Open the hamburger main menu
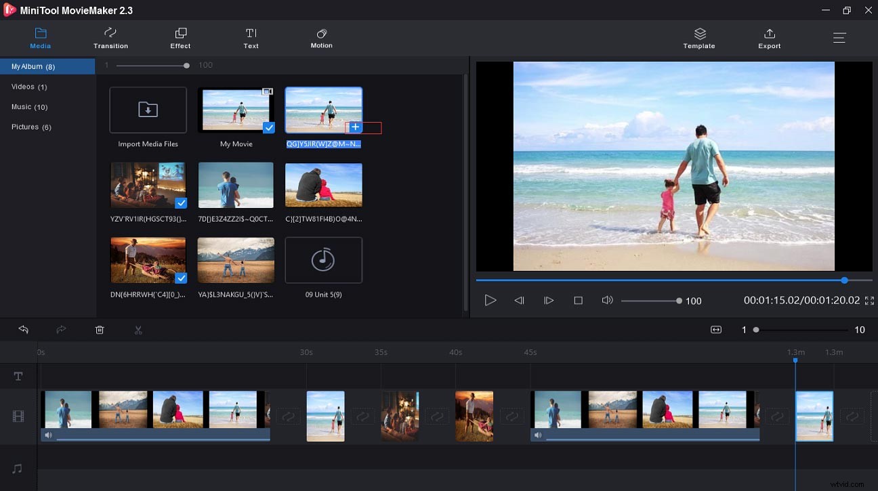Screen dimensions: 878x491 pyautogui.click(x=839, y=38)
